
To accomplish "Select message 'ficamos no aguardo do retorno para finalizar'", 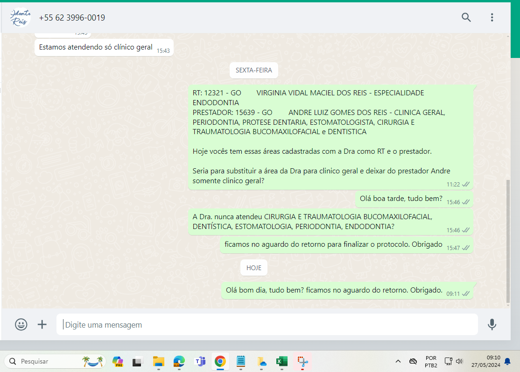I will point(346,245).
